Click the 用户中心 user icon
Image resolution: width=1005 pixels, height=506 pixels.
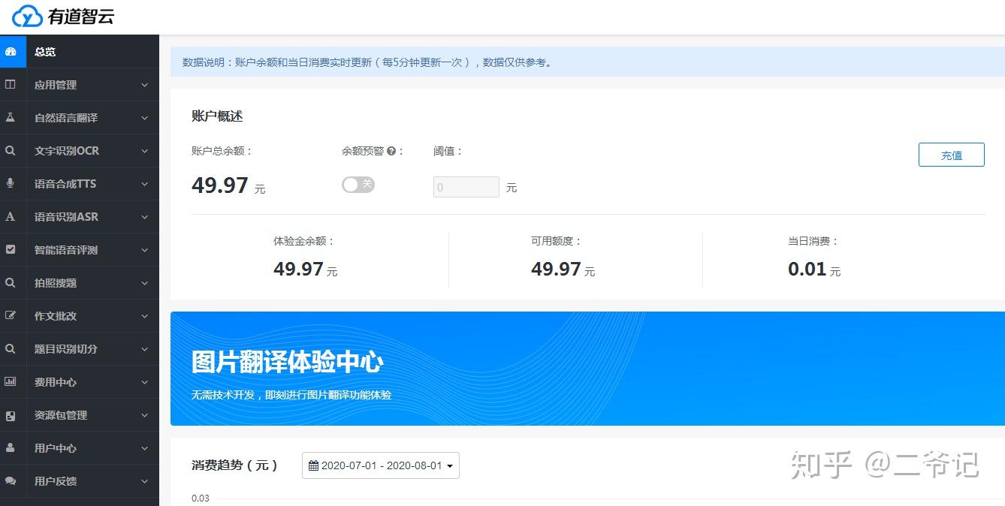coord(11,448)
